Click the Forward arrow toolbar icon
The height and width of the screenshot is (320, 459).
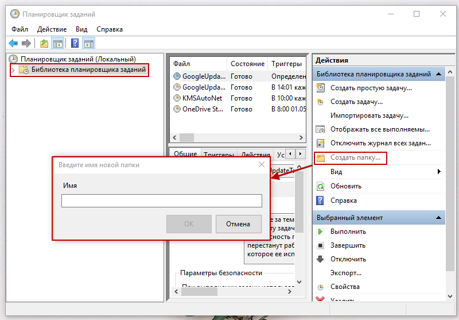[x=26, y=43]
